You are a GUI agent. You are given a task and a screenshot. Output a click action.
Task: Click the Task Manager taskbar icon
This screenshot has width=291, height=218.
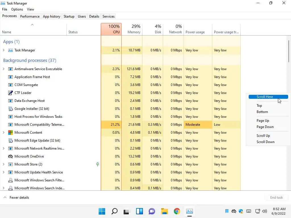pyautogui.click(x=190, y=211)
